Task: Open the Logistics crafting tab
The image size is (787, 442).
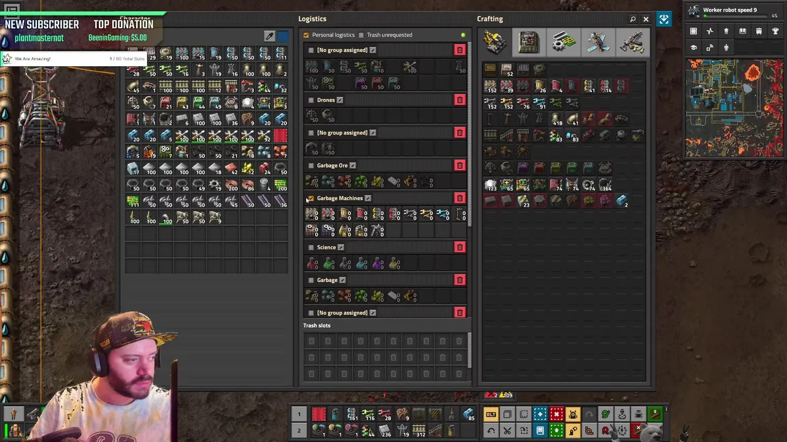Action: [494, 42]
